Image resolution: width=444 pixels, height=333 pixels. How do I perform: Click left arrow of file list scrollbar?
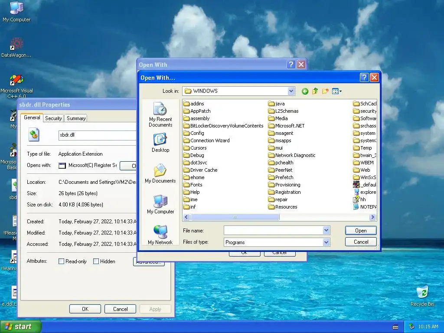point(186,217)
